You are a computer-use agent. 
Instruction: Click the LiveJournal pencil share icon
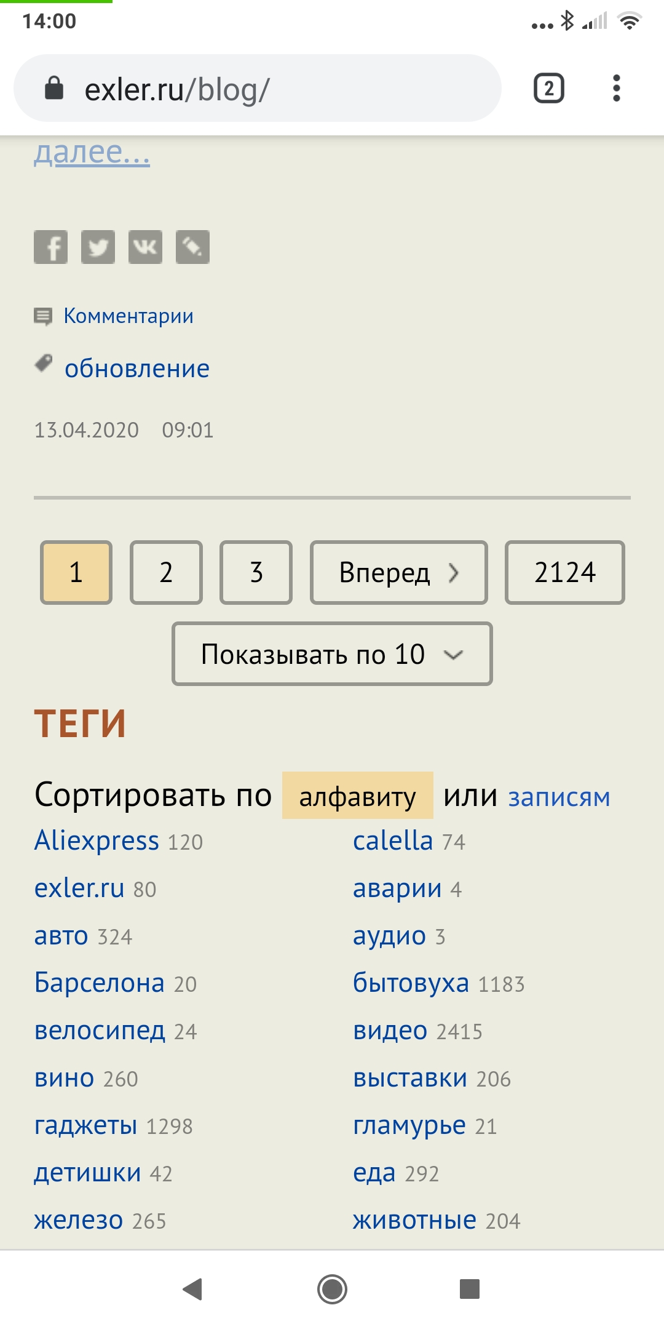pyautogui.click(x=192, y=247)
